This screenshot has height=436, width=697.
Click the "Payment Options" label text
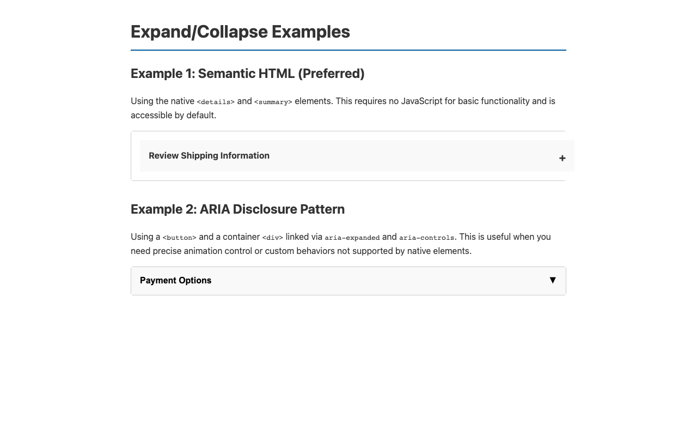(175, 281)
